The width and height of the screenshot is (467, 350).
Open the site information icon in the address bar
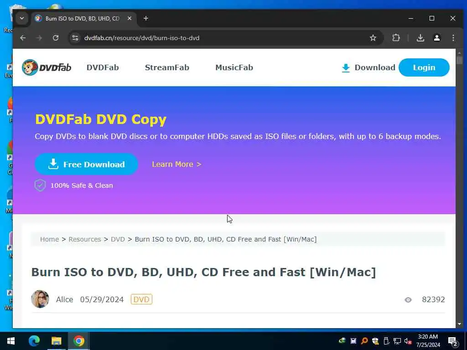[x=75, y=38]
